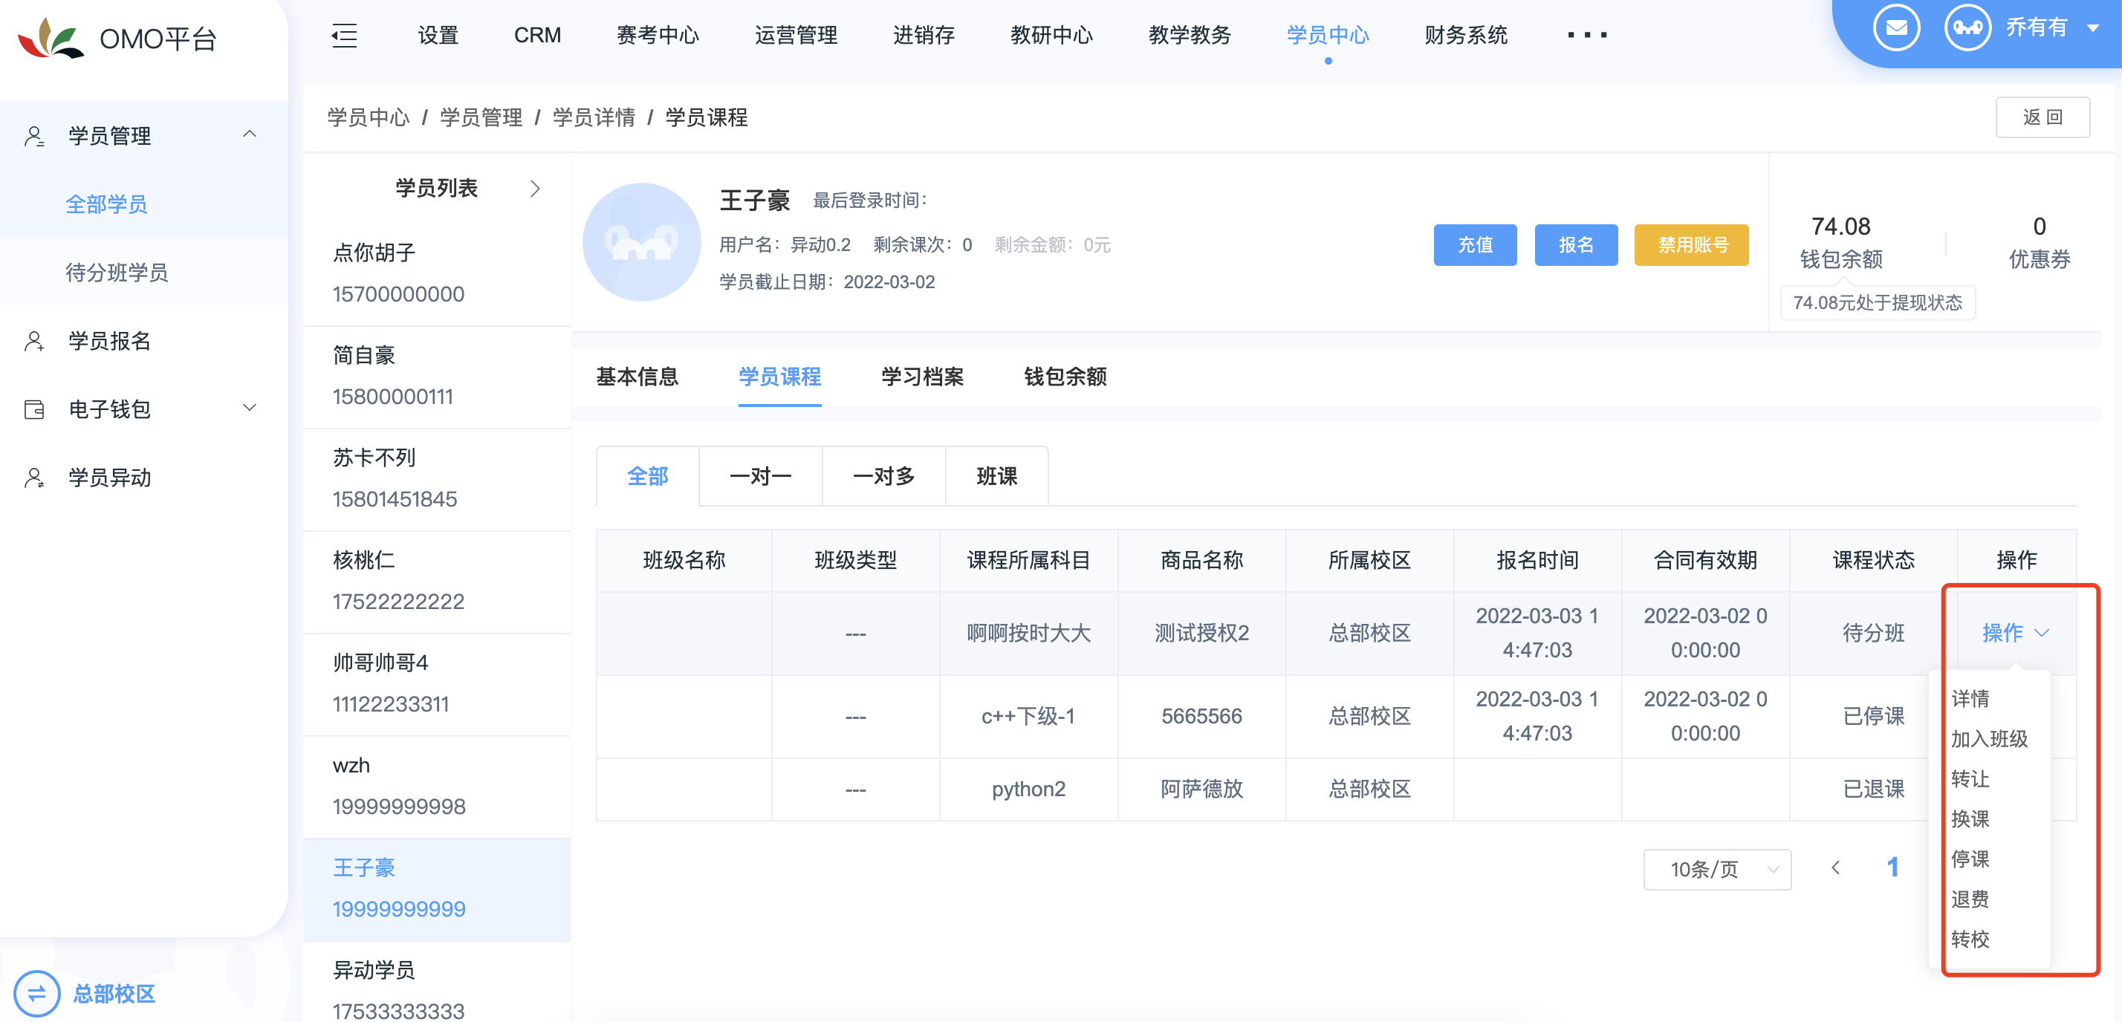The image size is (2122, 1022).
Task: Click the 返回 button
Action: 2042,118
